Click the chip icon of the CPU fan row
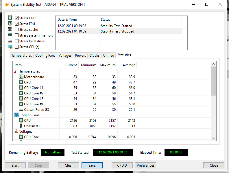 click(21, 121)
